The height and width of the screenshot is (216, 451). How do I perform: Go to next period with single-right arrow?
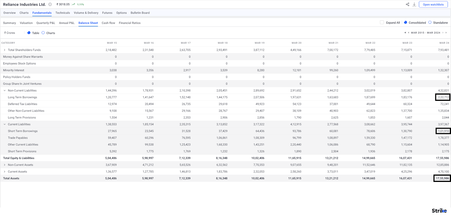[x=443, y=33]
